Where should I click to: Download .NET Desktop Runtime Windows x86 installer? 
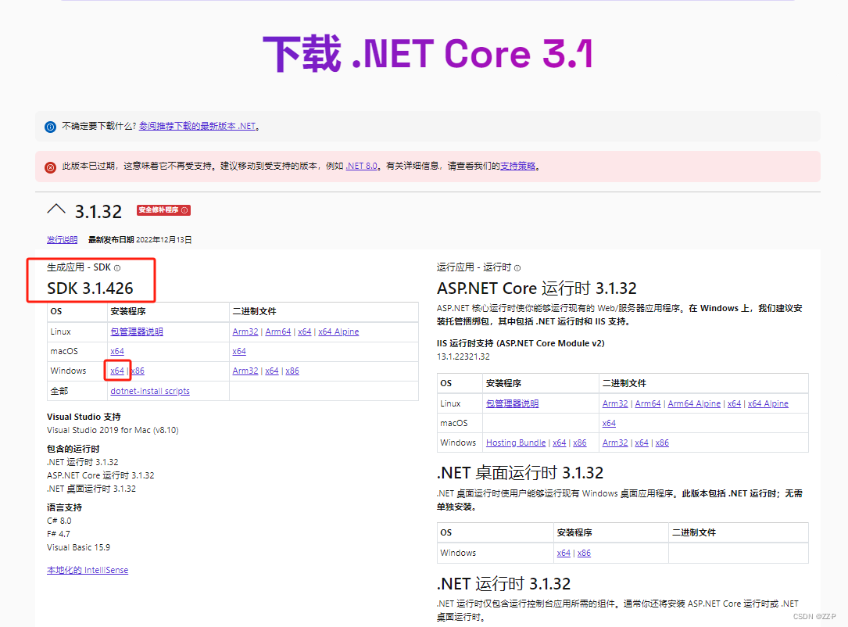pyautogui.click(x=584, y=553)
